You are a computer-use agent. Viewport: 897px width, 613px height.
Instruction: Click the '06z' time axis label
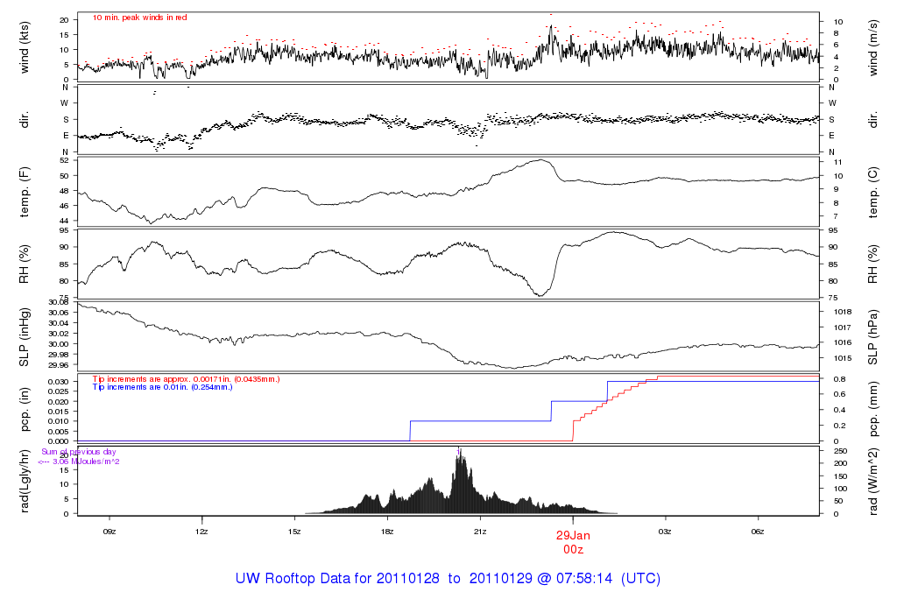tap(758, 532)
